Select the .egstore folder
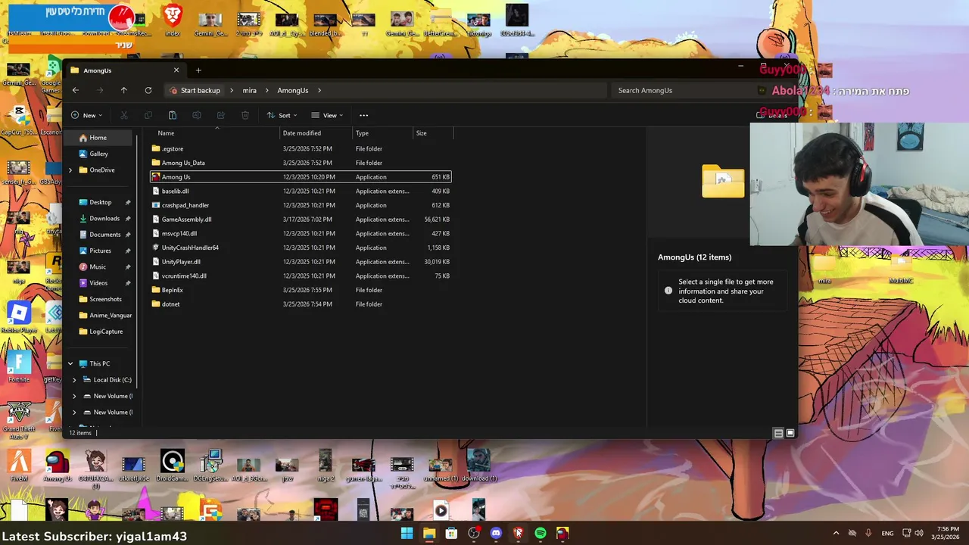This screenshot has width=969, height=545. point(301,148)
